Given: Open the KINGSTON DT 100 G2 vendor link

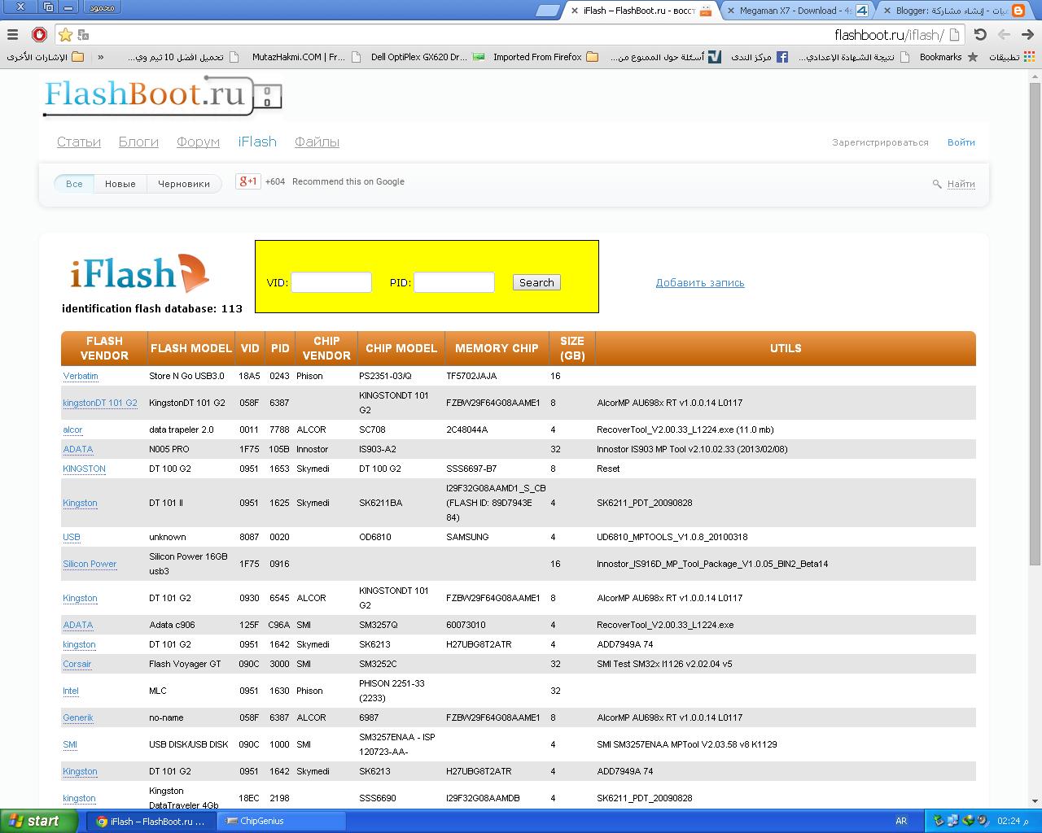Looking at the screenshot, I should (x=85, y=469).
